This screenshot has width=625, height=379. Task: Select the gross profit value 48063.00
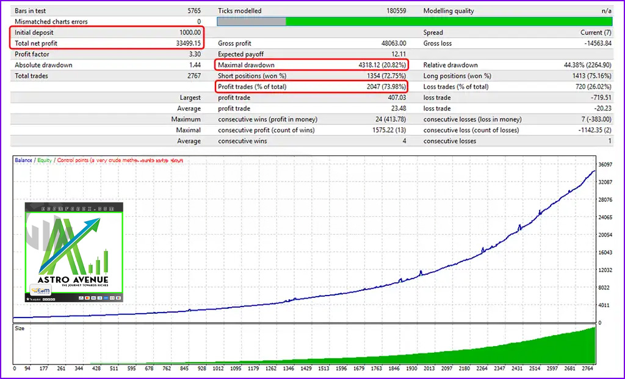click(x=394, y=43)
